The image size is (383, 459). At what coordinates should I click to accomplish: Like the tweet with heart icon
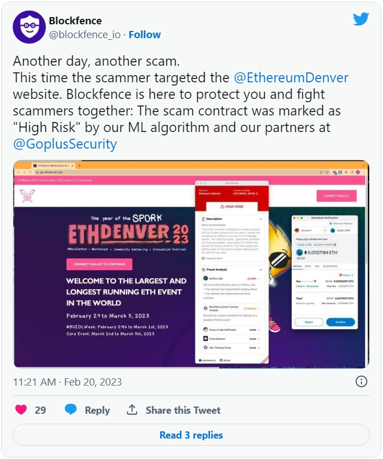pos(21,410)
